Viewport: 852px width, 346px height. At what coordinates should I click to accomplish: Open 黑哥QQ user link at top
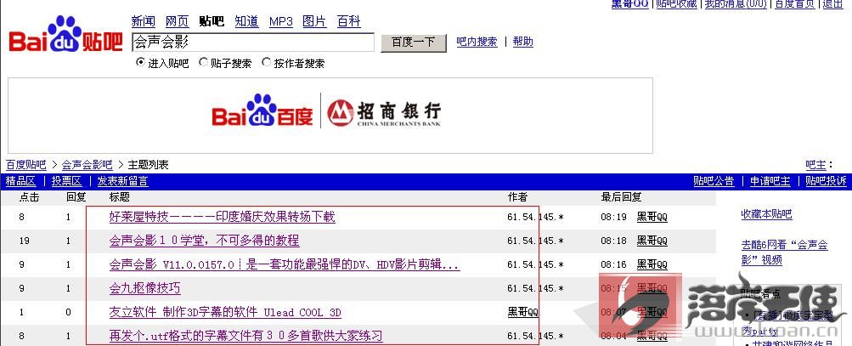[x=629, y=3]
